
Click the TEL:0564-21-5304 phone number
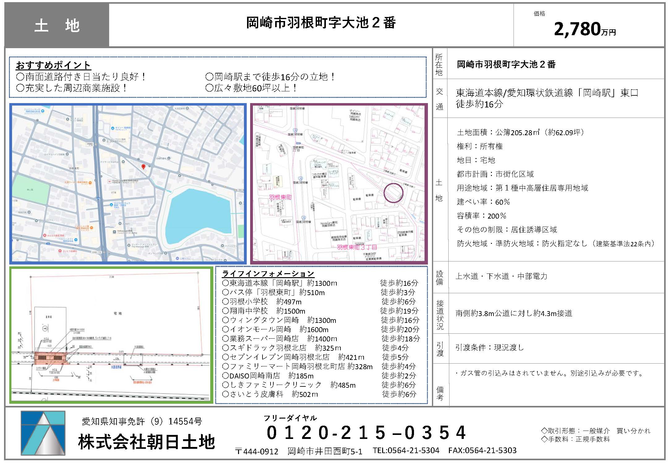[406, 450]
